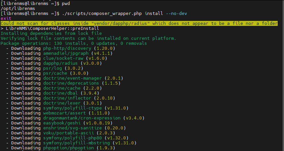The image size is (284, 151).
Task: Click the highlighted 'Could not scan for classes' warning
Action: tap(139, 24)
